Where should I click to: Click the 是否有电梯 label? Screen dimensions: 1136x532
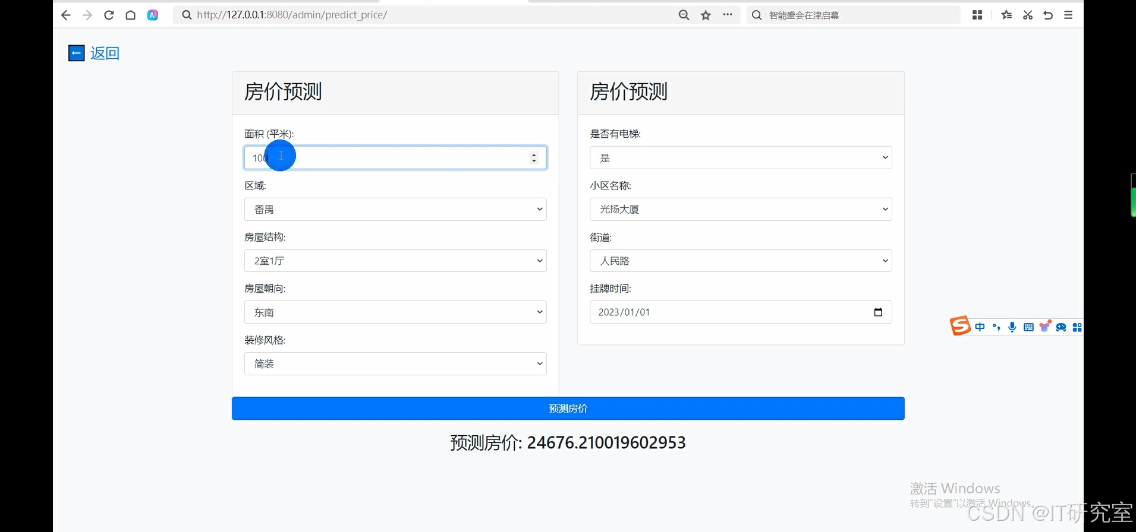tap(615, 134)
